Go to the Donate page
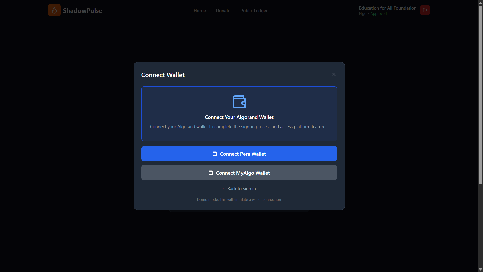Viewport: 483px width, 272px height. [x=223, y=11]
